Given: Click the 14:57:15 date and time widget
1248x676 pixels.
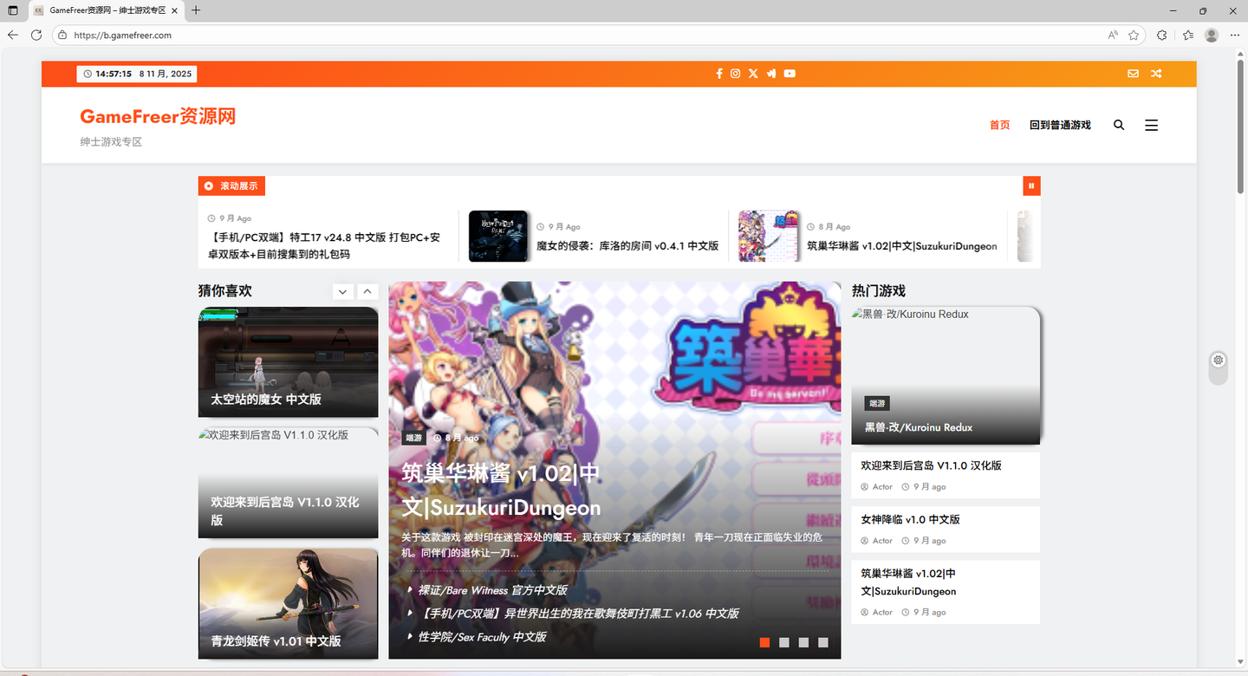Looking at the screenshot, I should click(137, 74).
